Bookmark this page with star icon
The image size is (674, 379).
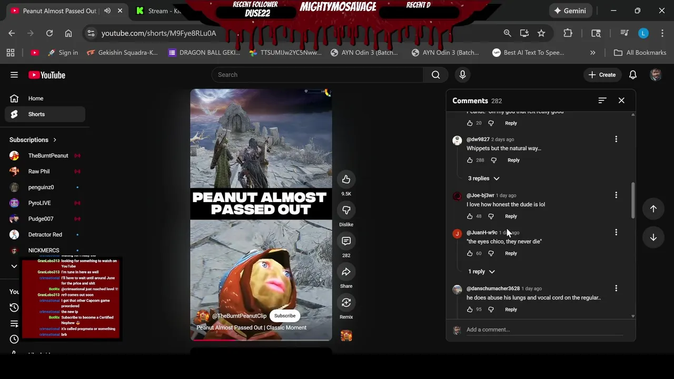541,33
